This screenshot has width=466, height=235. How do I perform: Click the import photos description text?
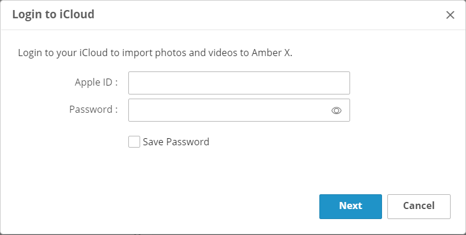(x=155, y=53)
